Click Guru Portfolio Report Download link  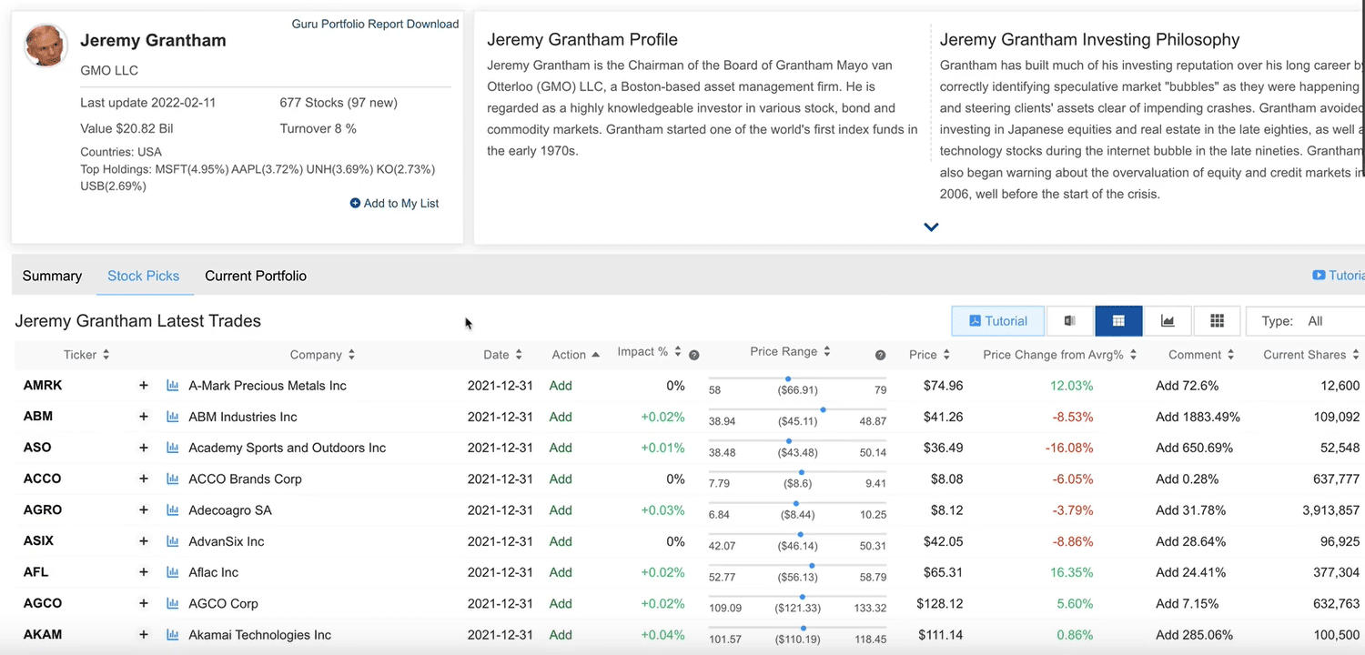[375, 25]
